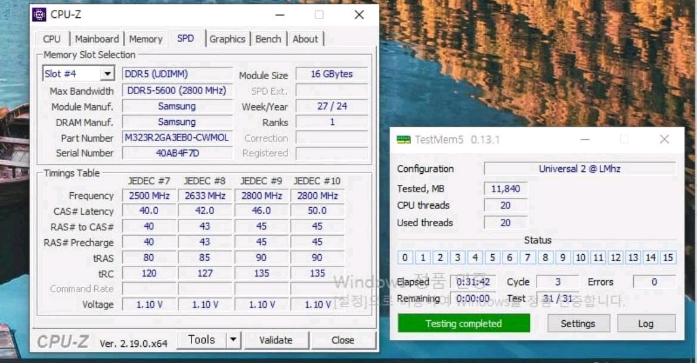The width and height of the screenshot is (697, 363).
Task: Click the DRAM Manuf. Samsung field
Action: [x=177, y=122]
